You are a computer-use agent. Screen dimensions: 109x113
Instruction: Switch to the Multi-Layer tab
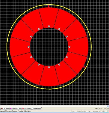(x=37, y=108)
